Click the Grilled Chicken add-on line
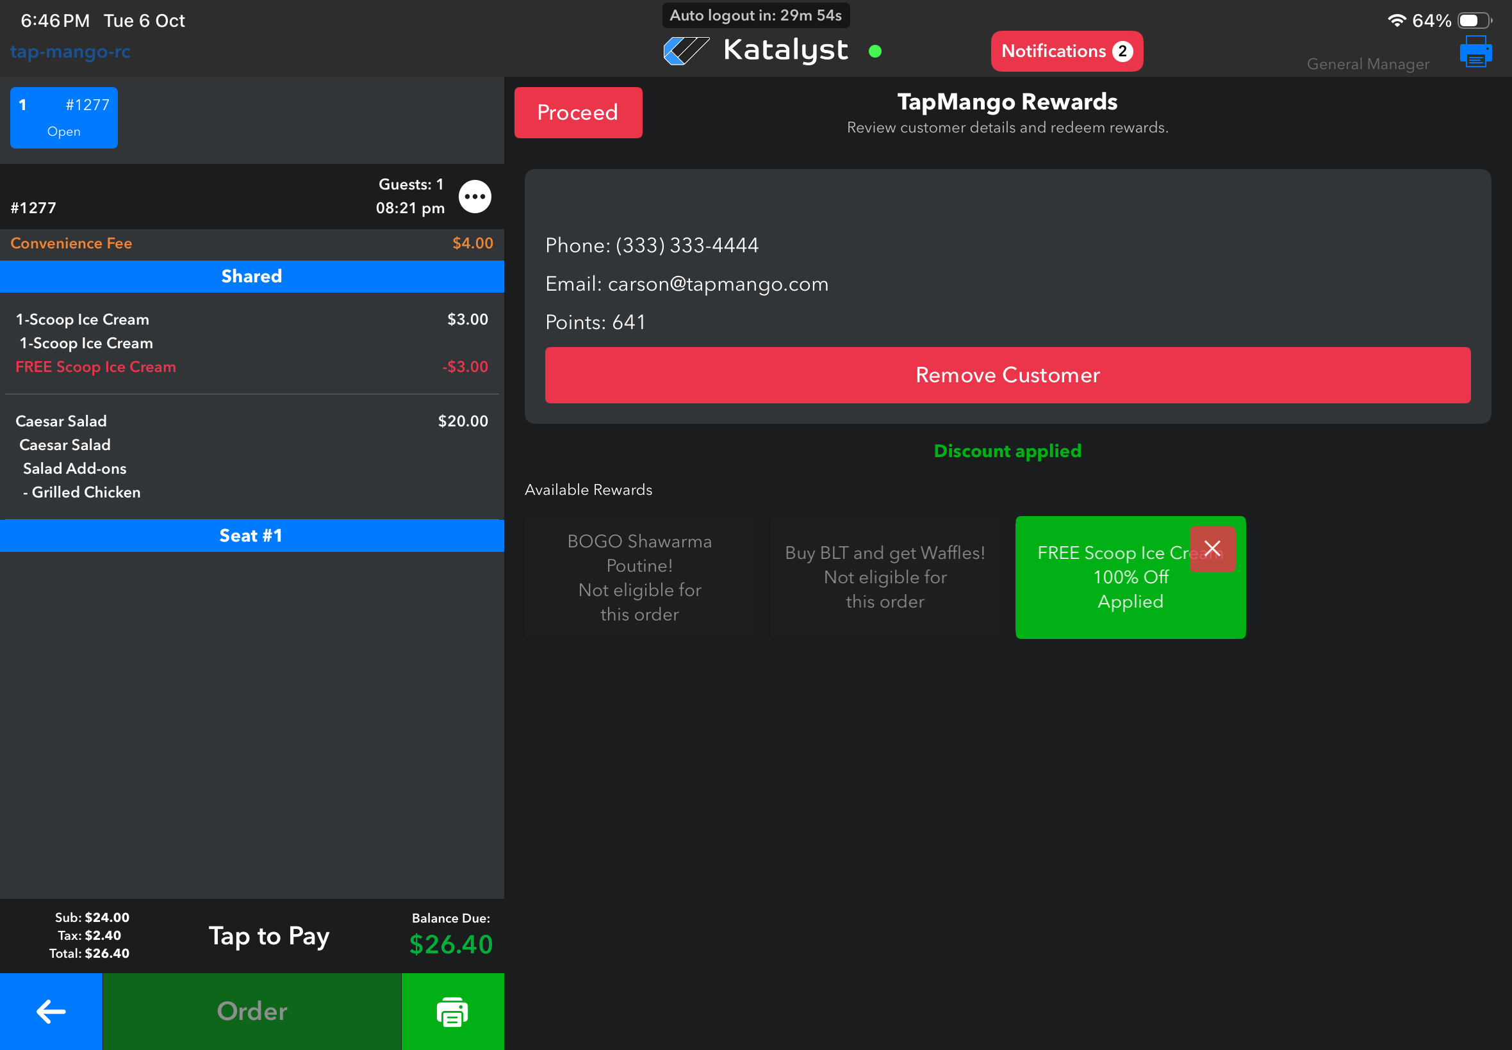This screenshot has width=1512, height=1050. 81,492
